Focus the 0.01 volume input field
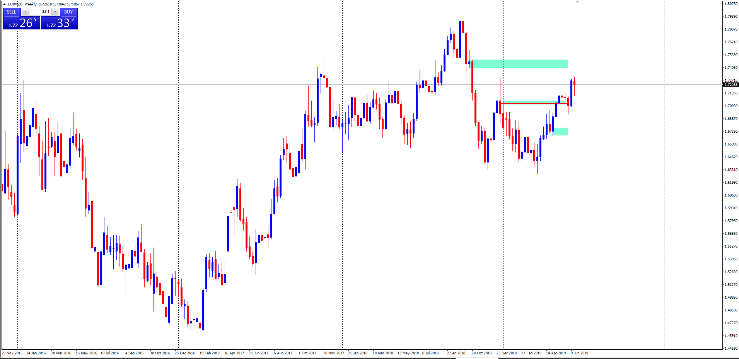Screen dimensions: 739x359 [41, 12]
